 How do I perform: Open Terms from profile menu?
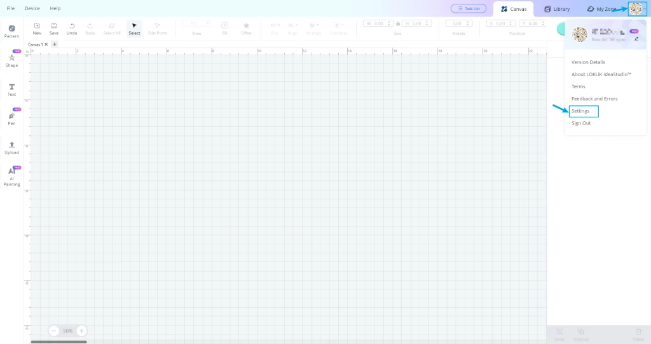click(579, 86)
